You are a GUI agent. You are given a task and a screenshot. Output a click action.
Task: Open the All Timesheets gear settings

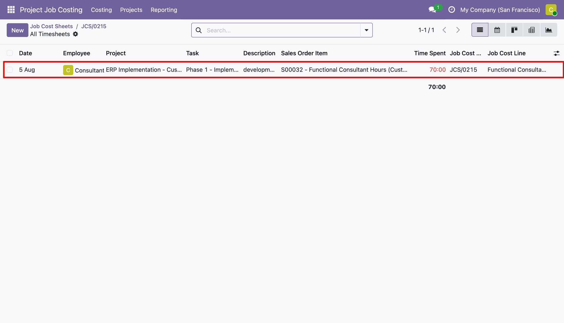pyautogui.click(x=75, y=34)
